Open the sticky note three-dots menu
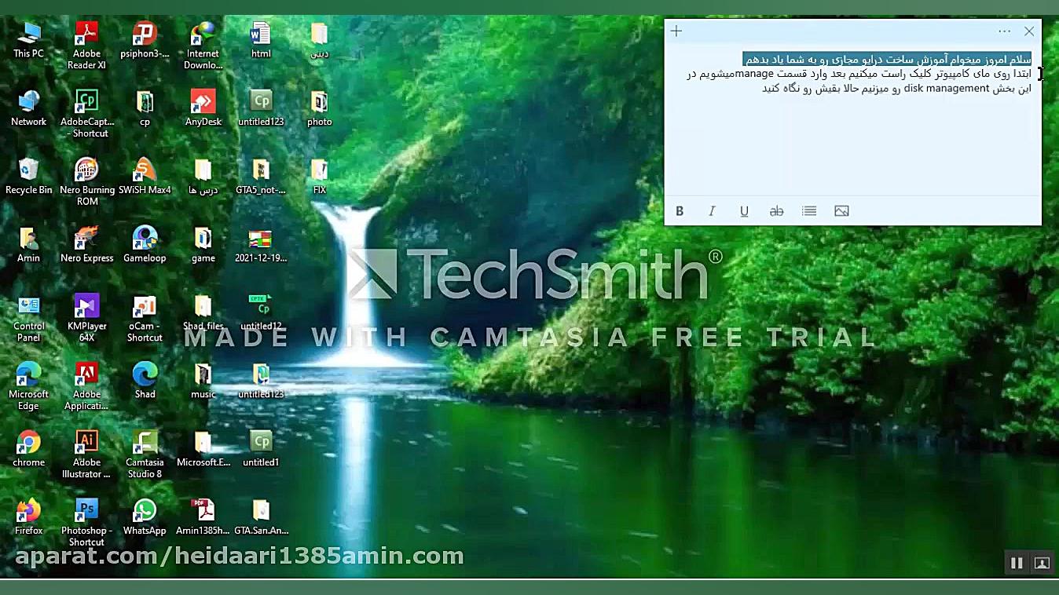1059x595 pixels. 1005,31
